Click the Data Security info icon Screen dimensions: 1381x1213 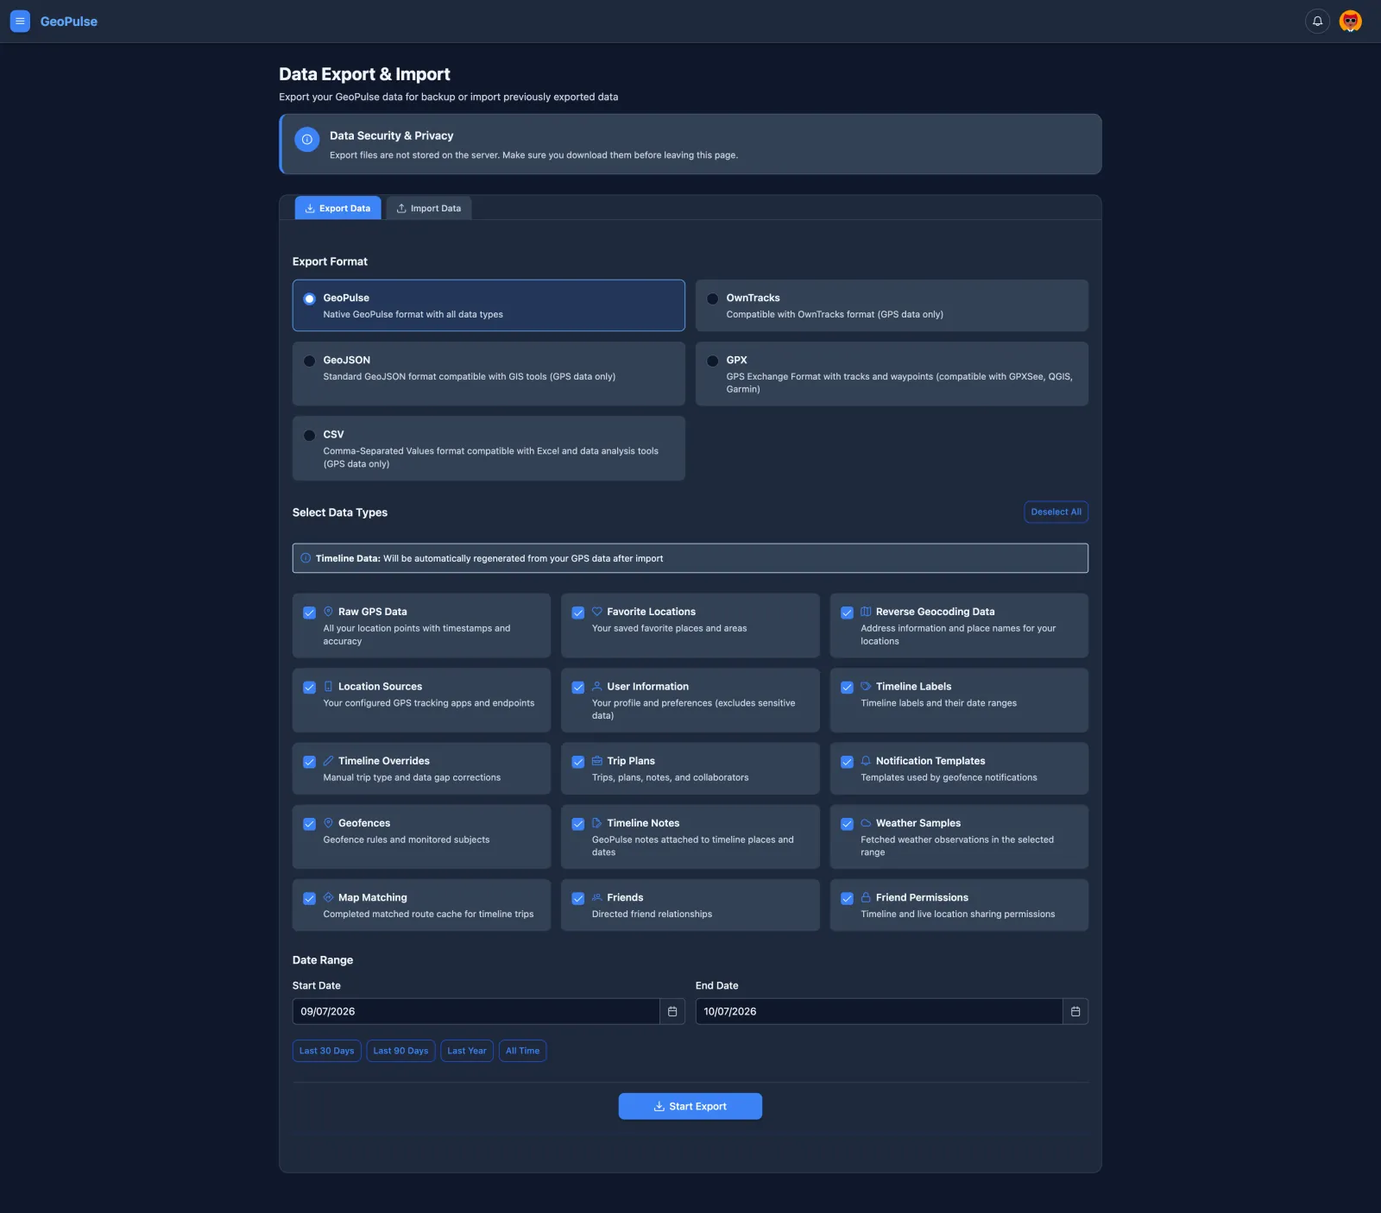point(306,139)
